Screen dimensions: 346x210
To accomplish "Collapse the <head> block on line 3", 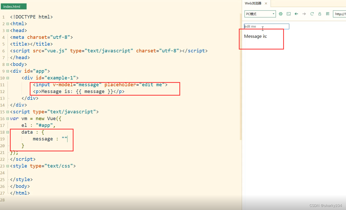I will (8, 30).
